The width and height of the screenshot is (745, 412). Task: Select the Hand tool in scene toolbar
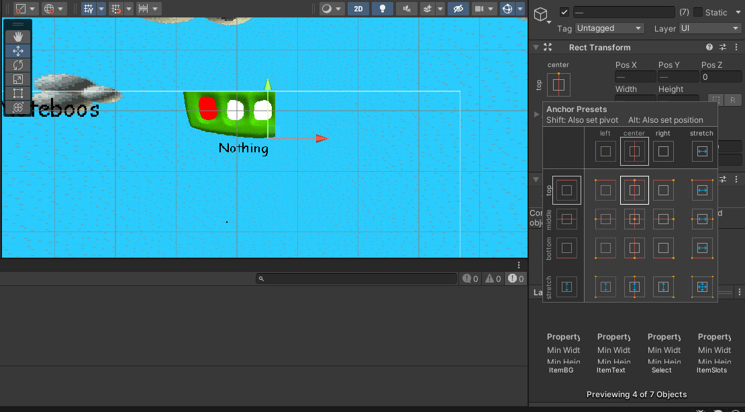tap(18, 36)
